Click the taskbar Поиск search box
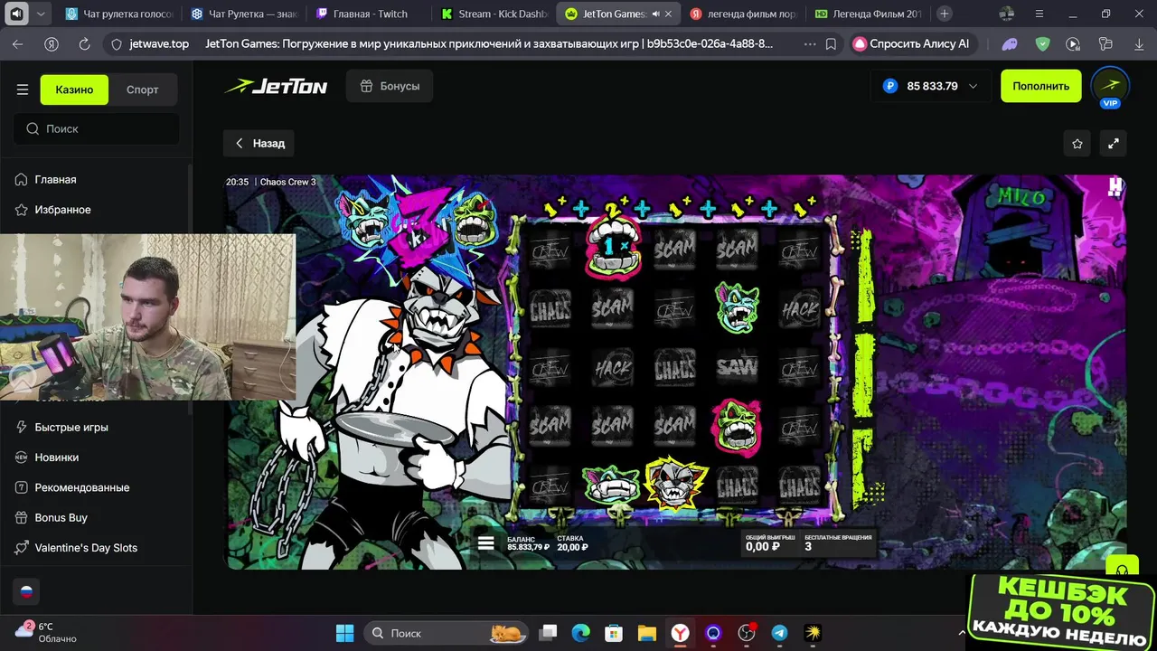The image size is (1157, 651). [x=444, y=633]
